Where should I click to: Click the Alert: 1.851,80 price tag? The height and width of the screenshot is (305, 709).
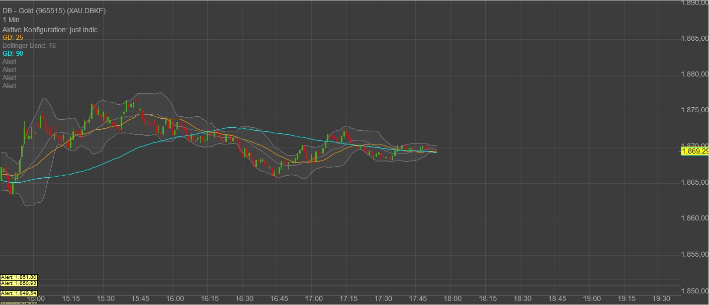pyautogui.click(x=19, y=277)
